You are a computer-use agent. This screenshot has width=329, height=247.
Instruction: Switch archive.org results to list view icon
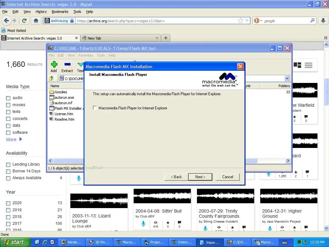308,65
